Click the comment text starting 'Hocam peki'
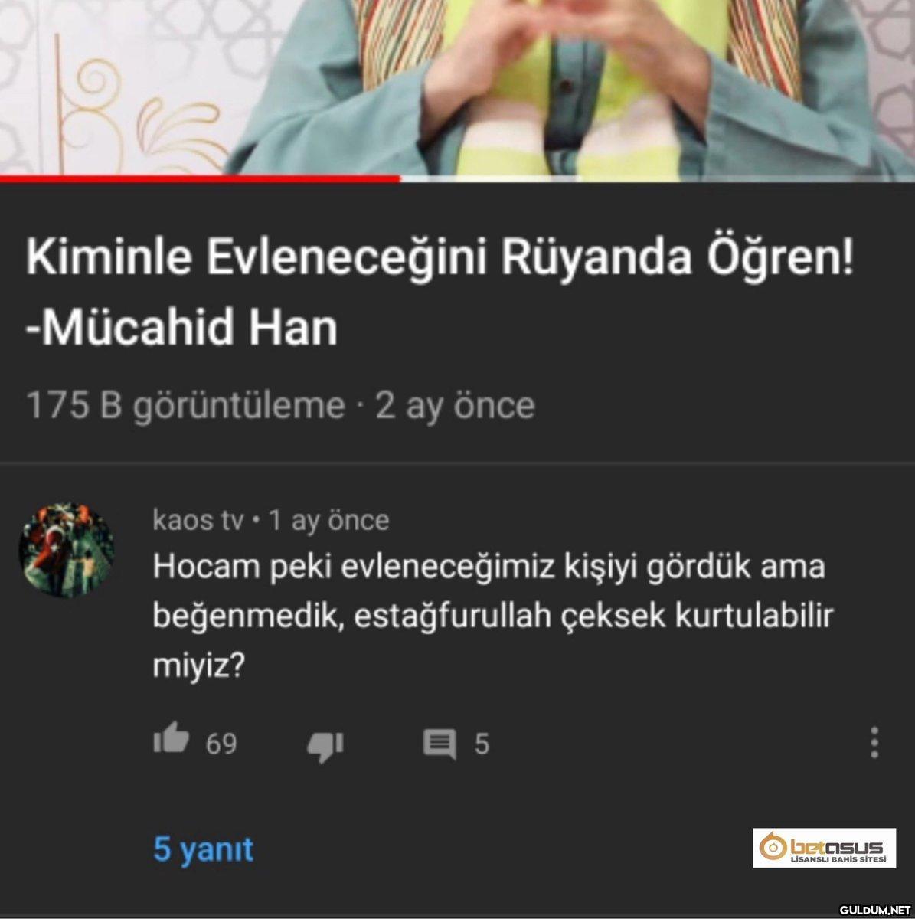 click(x=492, y=616)
